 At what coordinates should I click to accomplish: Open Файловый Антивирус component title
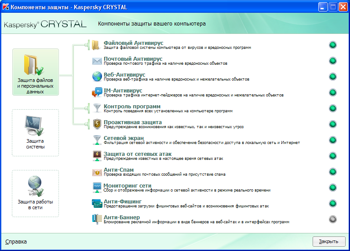[134, 43]
